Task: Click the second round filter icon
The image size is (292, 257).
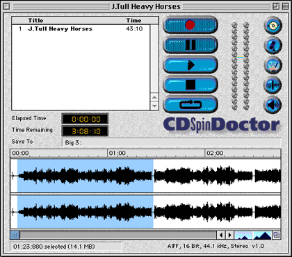Action: tap(273, 45)
